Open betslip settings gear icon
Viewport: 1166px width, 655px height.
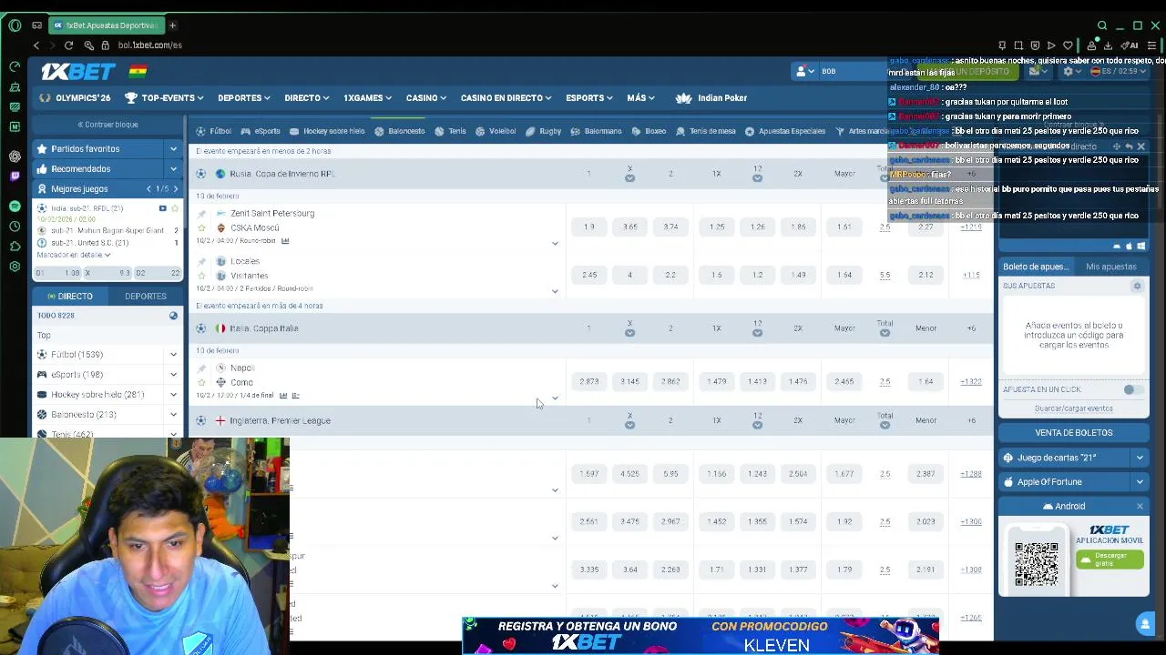(x=1137, y=286)
